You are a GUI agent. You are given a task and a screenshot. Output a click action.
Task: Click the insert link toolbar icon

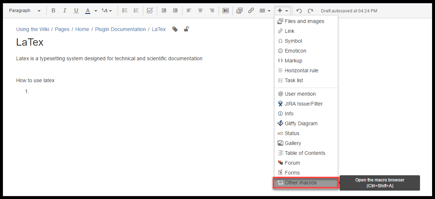tap(251, 11)
